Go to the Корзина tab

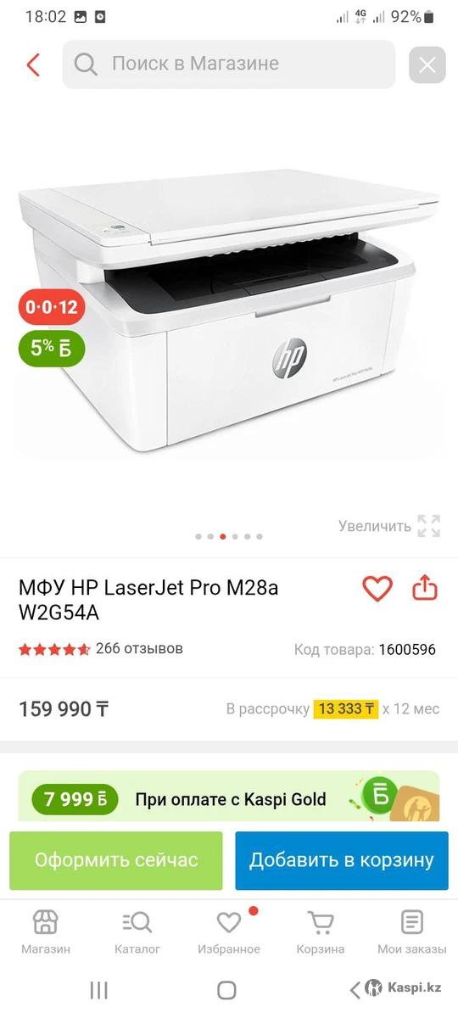(x=321, y=932)
